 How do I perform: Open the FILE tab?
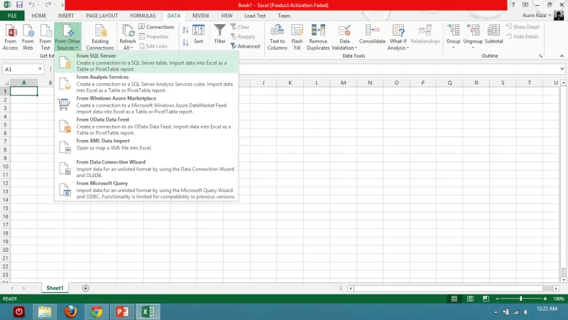pyautogui.click(x=12, y=16)
